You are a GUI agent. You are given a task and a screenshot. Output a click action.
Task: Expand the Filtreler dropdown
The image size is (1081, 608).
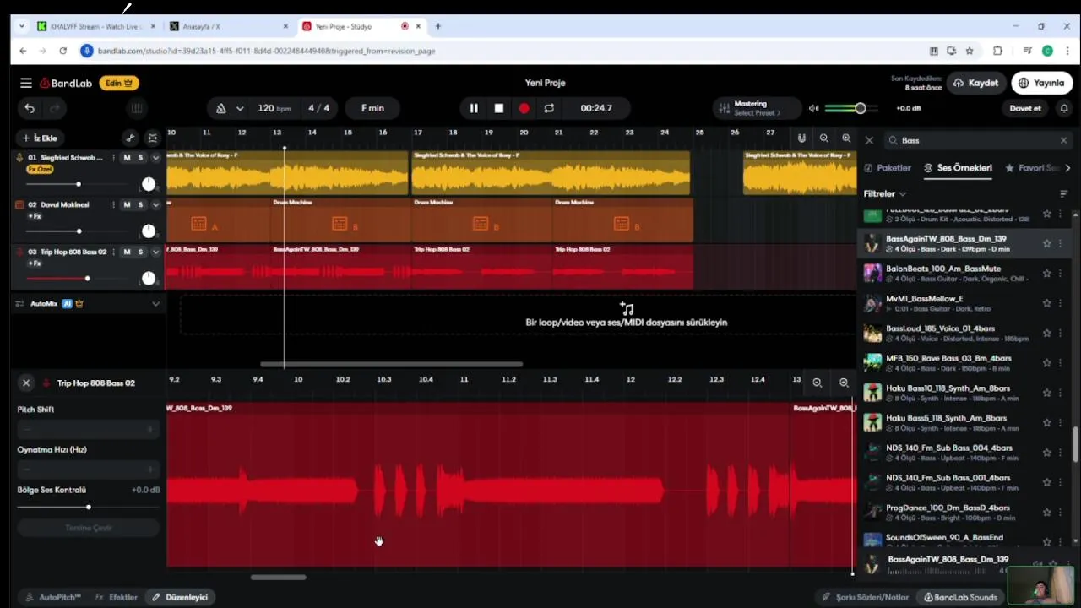884,193
